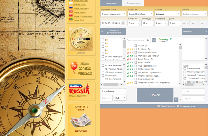Select the A-More 2* hotel checkbox
Image resolution: width=208 pixels, height=136 pixels.
(135, 46)
